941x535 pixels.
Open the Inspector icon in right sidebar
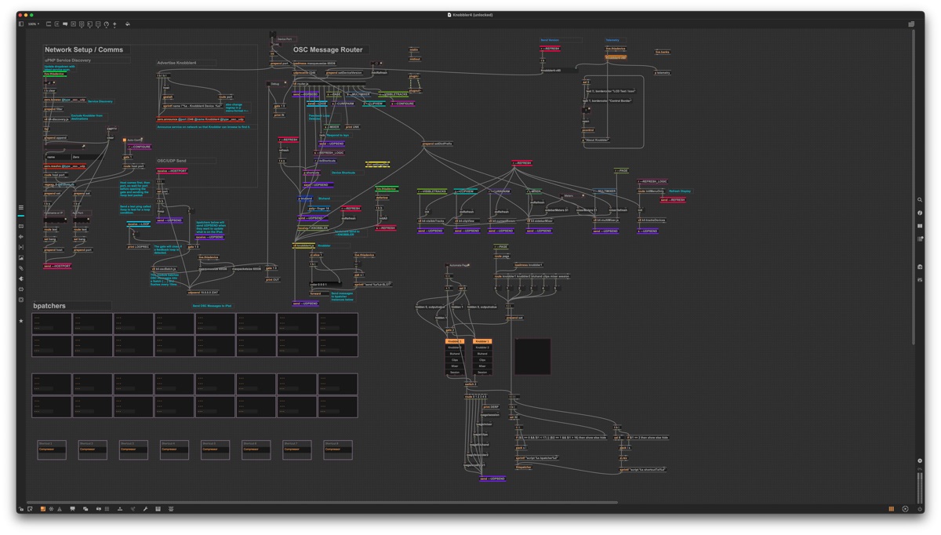tap(920, 213)
